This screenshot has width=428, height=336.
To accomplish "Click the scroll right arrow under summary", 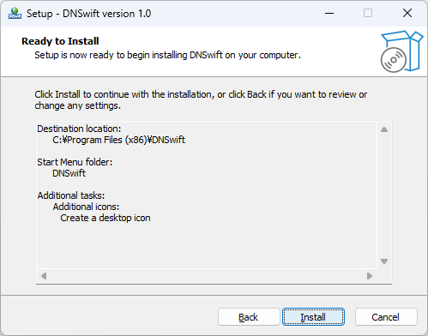I will pyautogui.click(x=370, y=276).
